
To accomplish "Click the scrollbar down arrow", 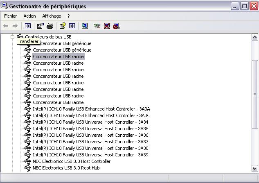I will [255, 168].
